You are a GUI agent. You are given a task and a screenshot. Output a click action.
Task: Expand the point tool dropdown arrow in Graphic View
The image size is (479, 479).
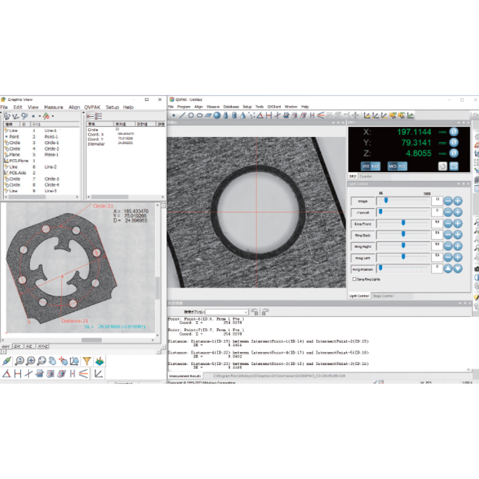point(39,116)
